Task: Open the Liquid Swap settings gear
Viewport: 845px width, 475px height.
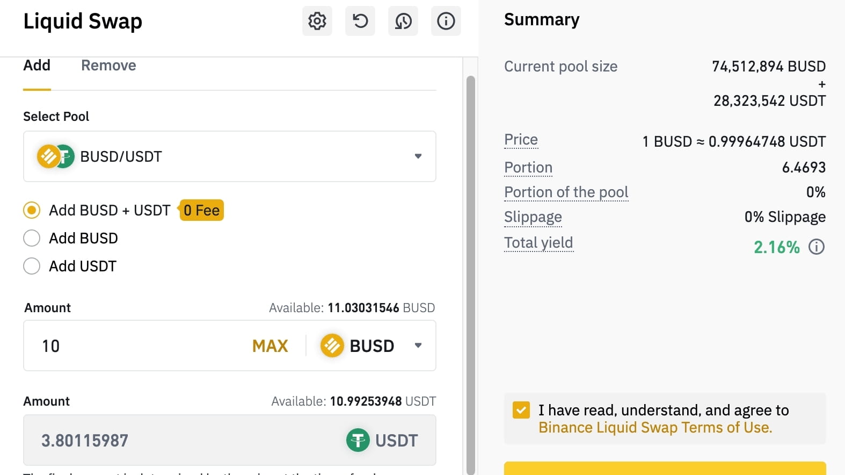Action: pyautogui.click(x=317, y=21)
